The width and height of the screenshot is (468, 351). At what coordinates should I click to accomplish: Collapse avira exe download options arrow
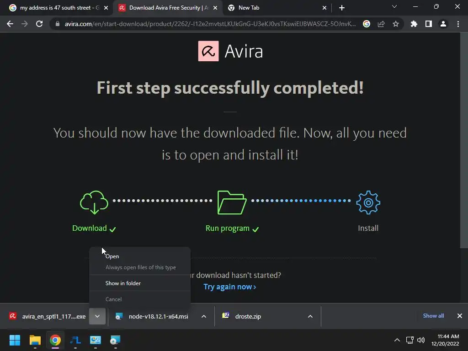click(97, 316)
